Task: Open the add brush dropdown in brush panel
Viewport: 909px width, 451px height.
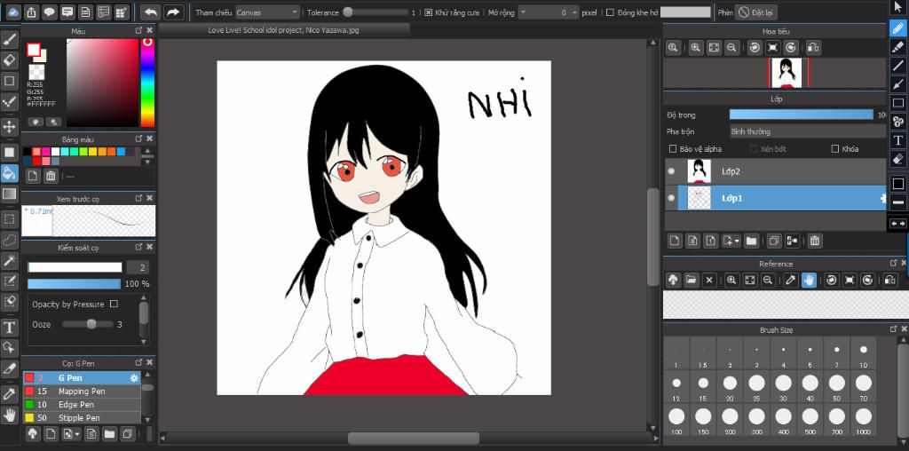Action: 72,433
